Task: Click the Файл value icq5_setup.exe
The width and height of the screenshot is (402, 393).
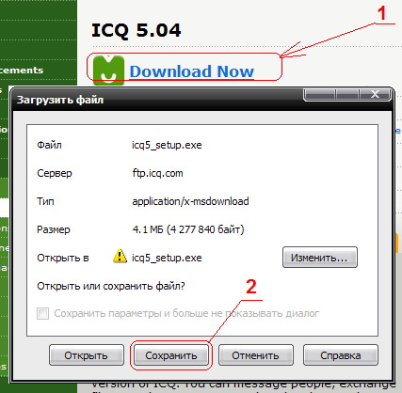Action: [167, 145]
